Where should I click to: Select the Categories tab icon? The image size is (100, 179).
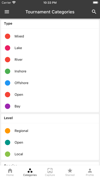point(30,171)
